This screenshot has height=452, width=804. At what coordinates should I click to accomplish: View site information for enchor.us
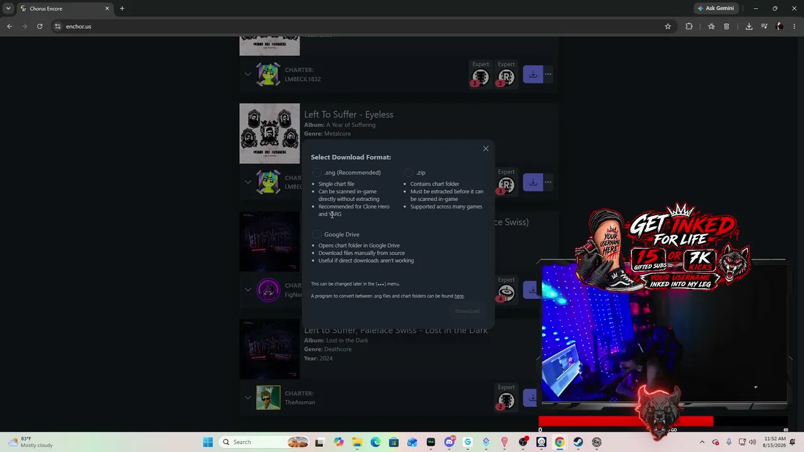(x=58, y=26)
